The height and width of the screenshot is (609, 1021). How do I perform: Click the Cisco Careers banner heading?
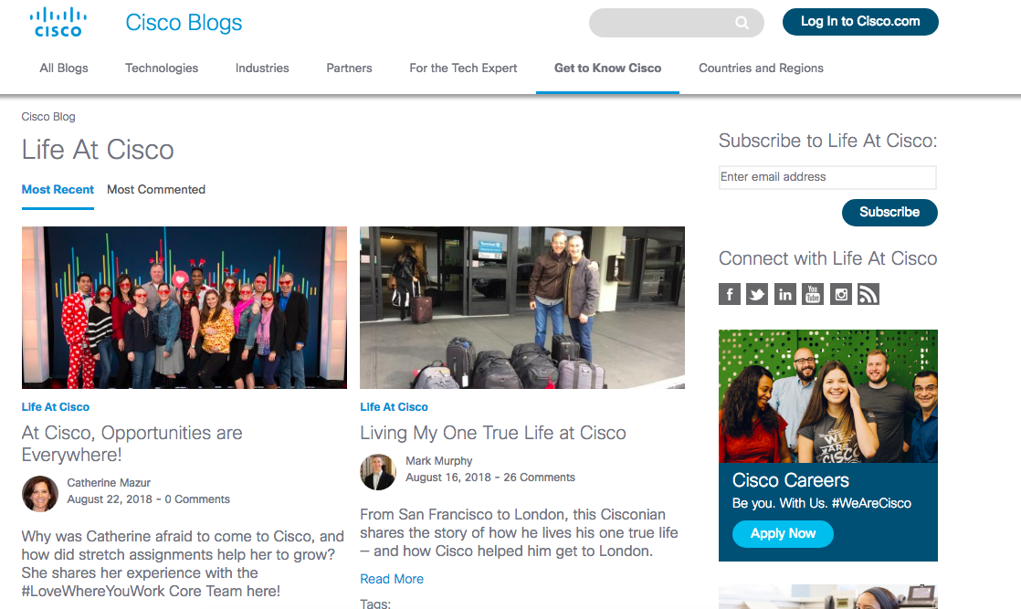pyautogui.click(x=791, y=480)
